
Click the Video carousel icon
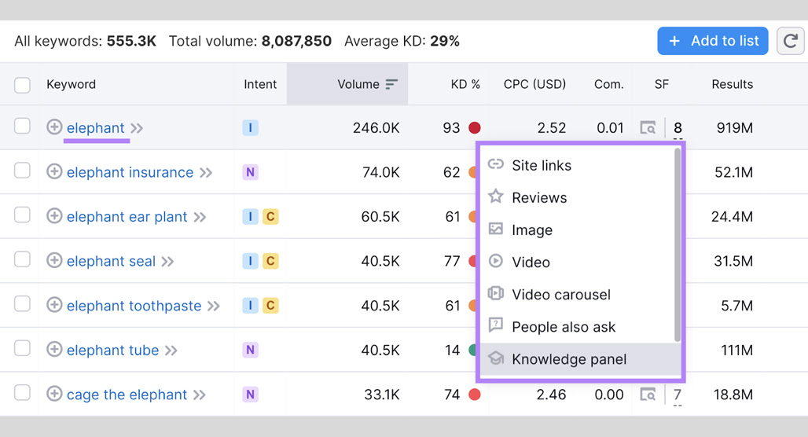[x=496, y=293]
